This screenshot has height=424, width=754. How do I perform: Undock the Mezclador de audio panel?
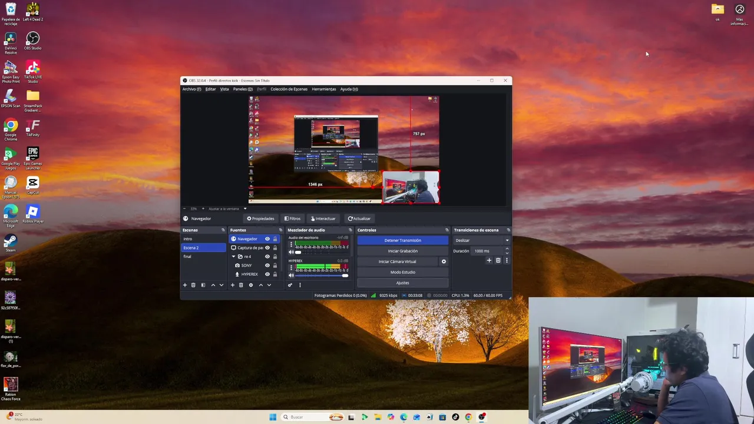350,230
